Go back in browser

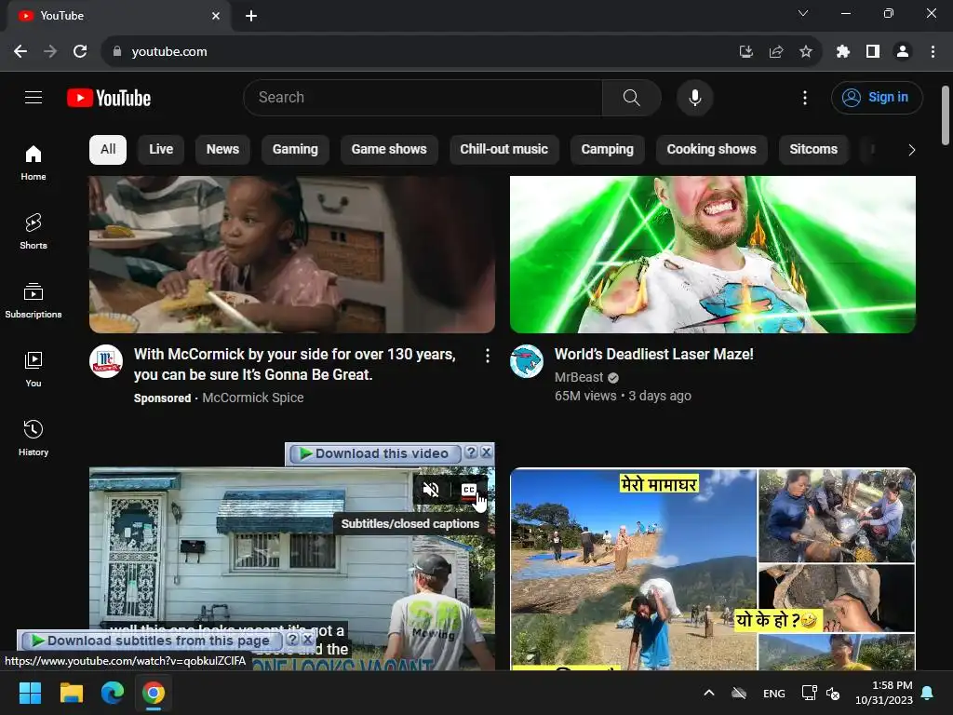pos(20,52)
